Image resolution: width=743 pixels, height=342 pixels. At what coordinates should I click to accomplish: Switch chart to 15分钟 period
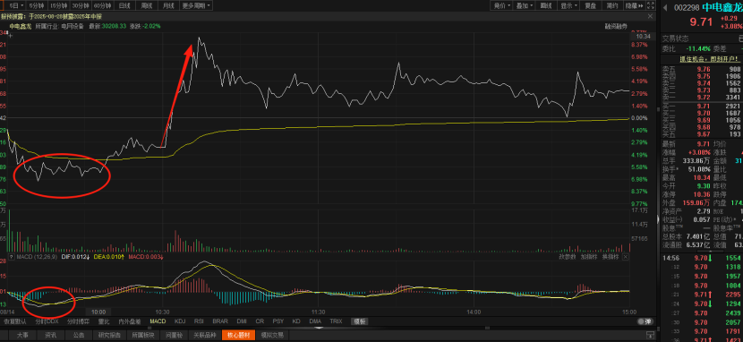pos(58,5)
